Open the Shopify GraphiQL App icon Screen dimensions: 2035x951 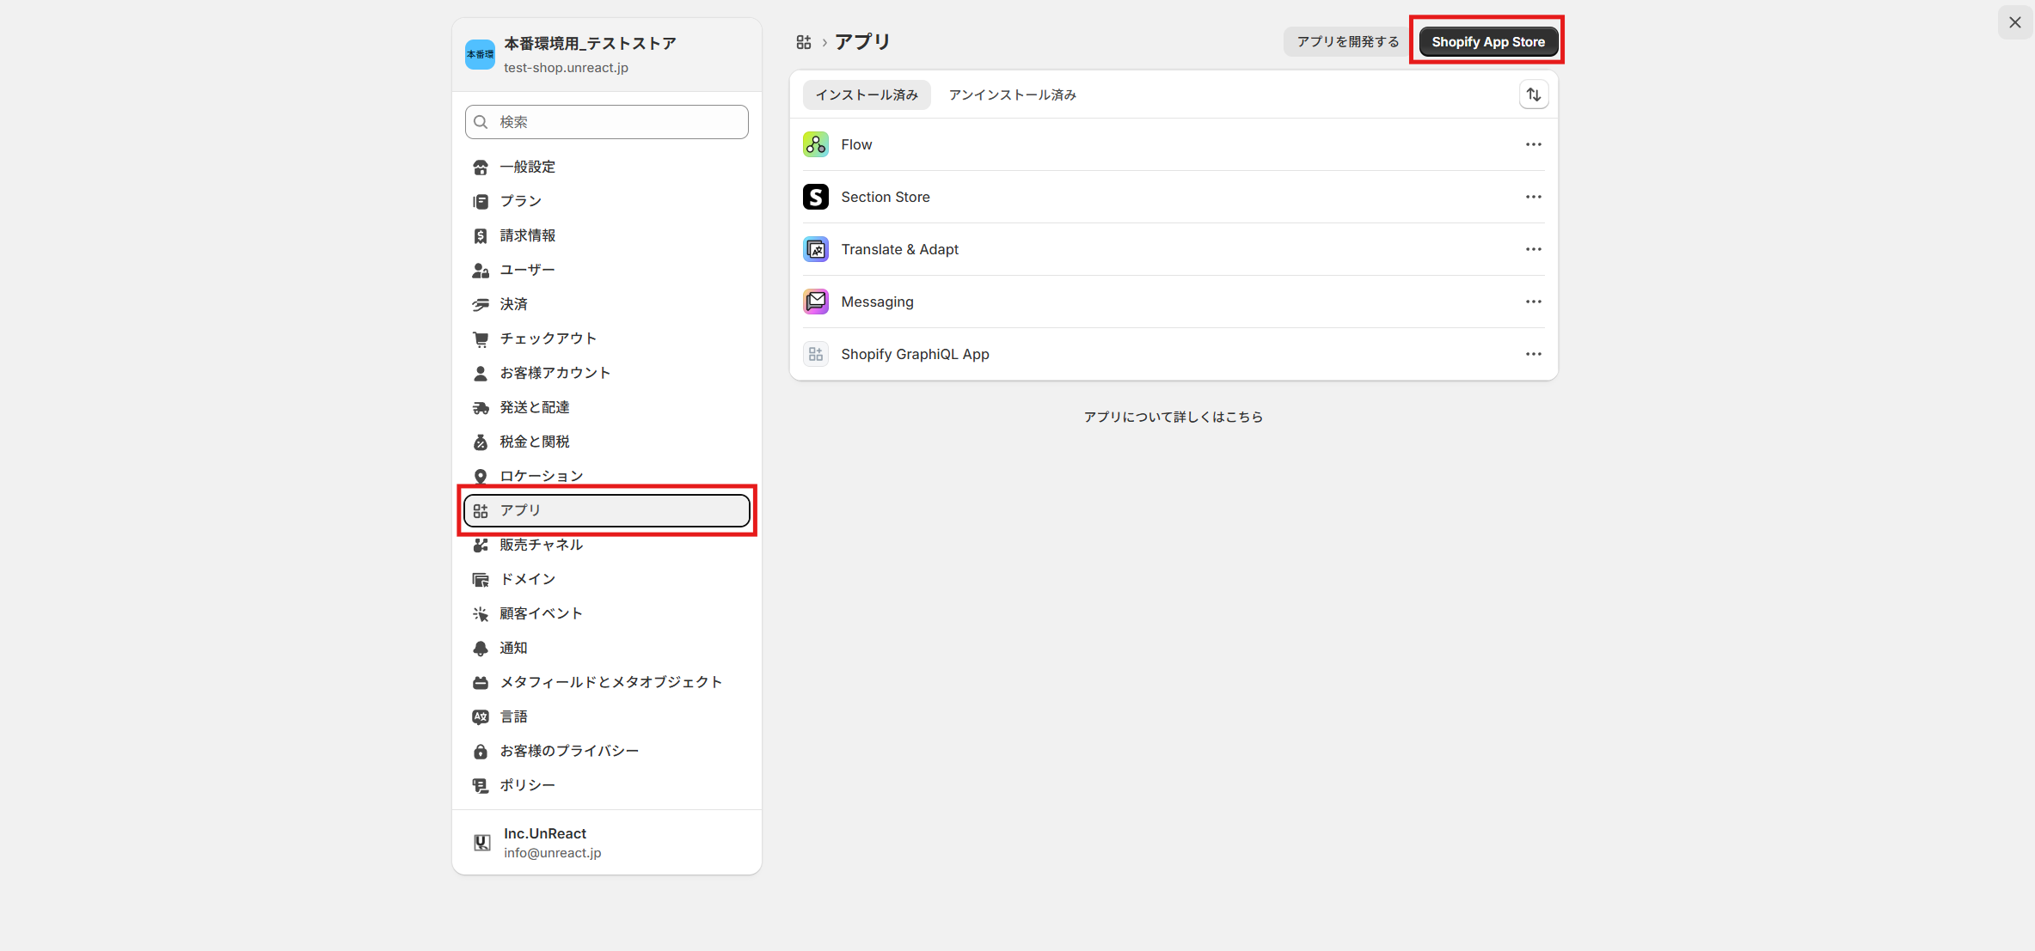tap(815, 354)
